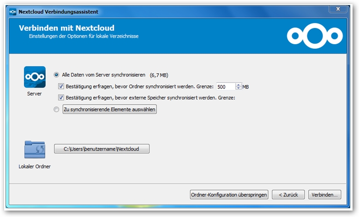Decrease the Grenze value with down arrow

[x=239, y=88]
